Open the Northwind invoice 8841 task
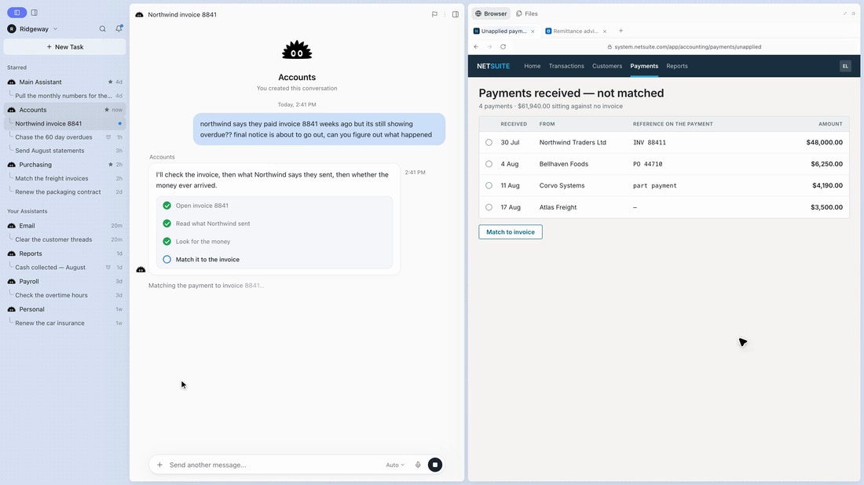Image resolution: width=864 pixels, height=485 pixels. point(49,123)
